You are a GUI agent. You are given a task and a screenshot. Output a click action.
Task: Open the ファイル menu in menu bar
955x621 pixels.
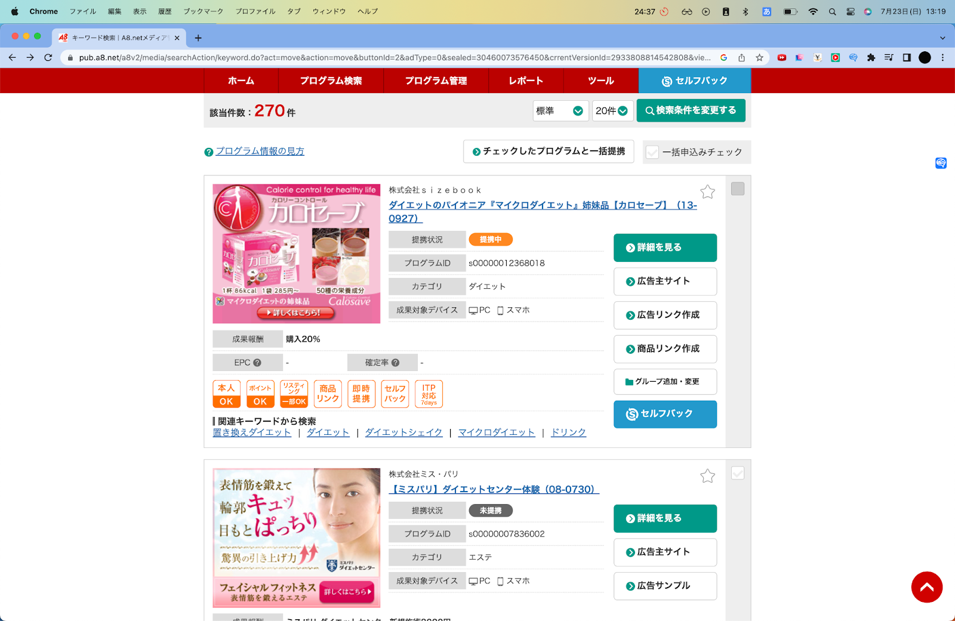(x=82, y=11)
